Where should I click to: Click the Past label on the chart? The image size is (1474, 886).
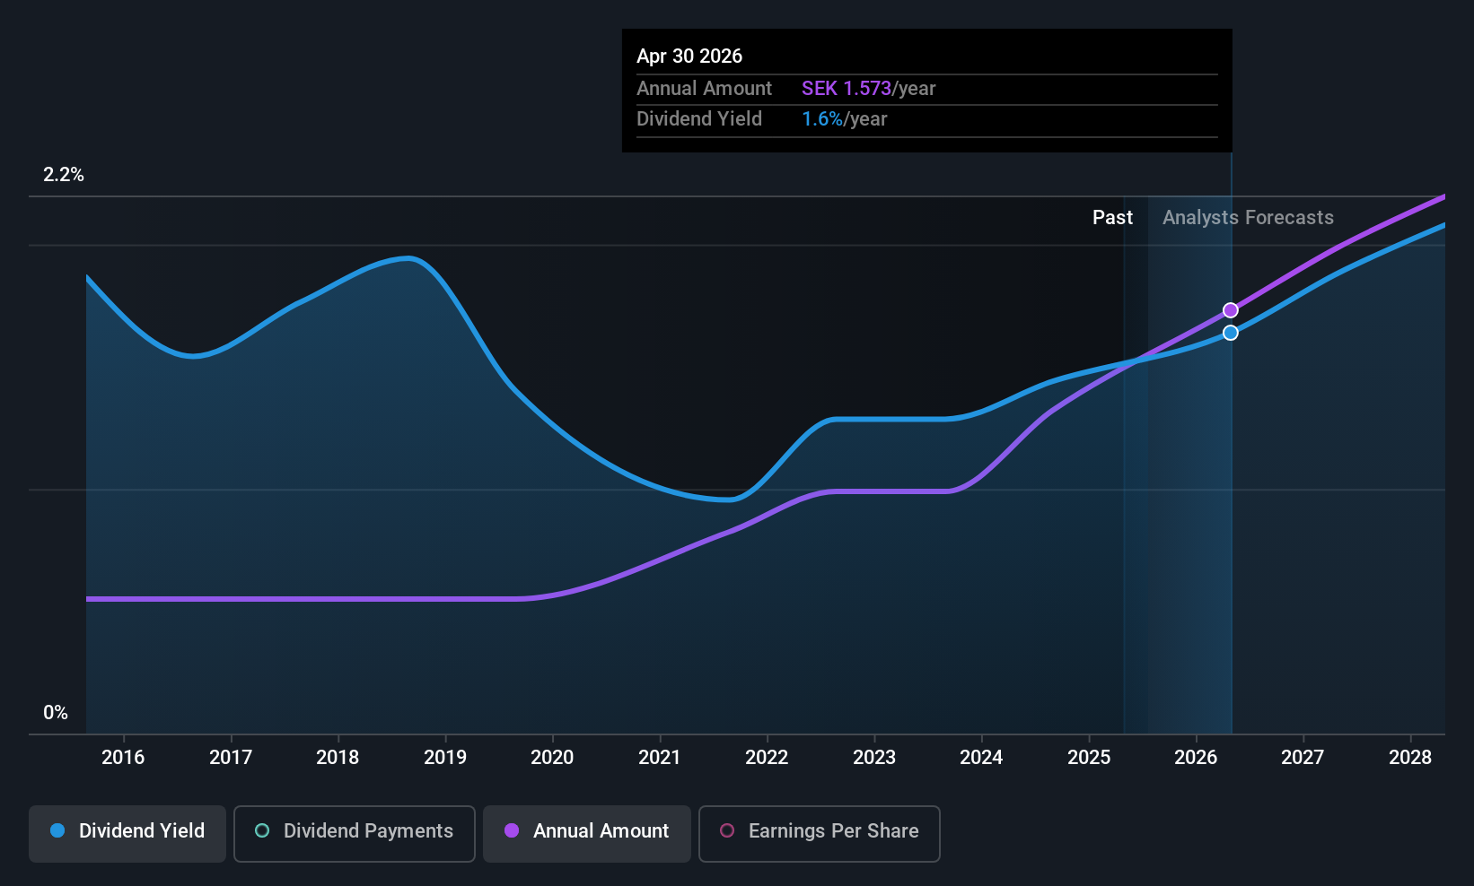tap(1112, 217)
